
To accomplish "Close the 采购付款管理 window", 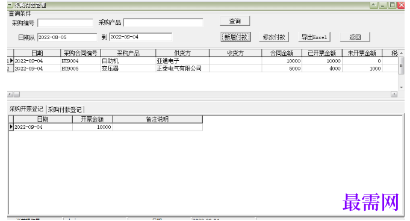I will (401, 5).
